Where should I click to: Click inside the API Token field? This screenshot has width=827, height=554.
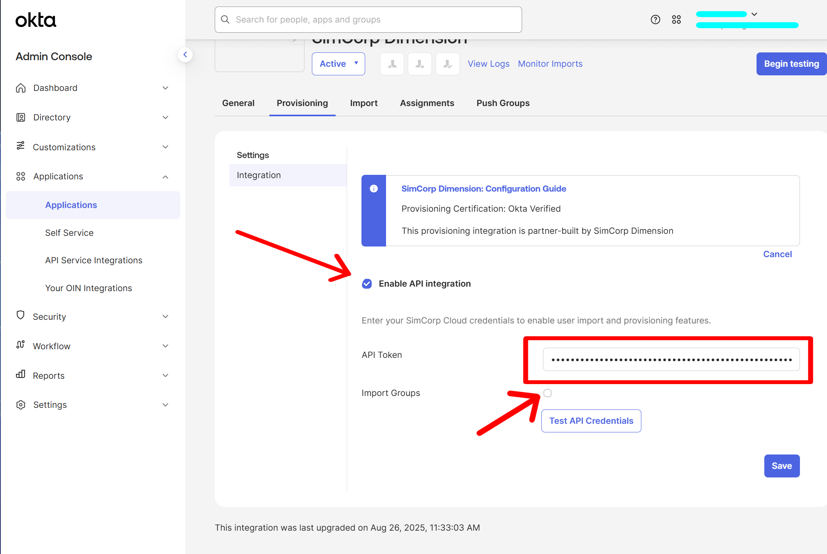(x=671, y=359)
